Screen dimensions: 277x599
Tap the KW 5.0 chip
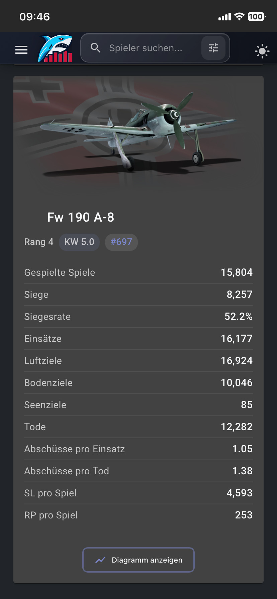[79, 242]
